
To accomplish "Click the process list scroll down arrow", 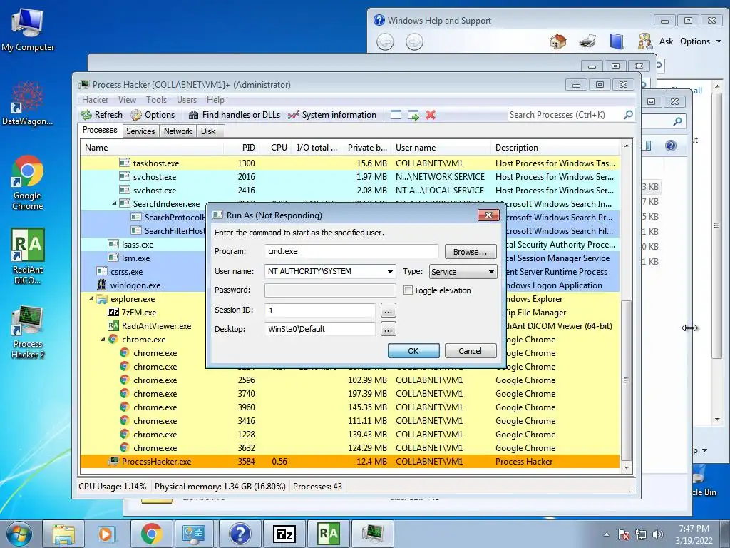I will pos(627,468).
